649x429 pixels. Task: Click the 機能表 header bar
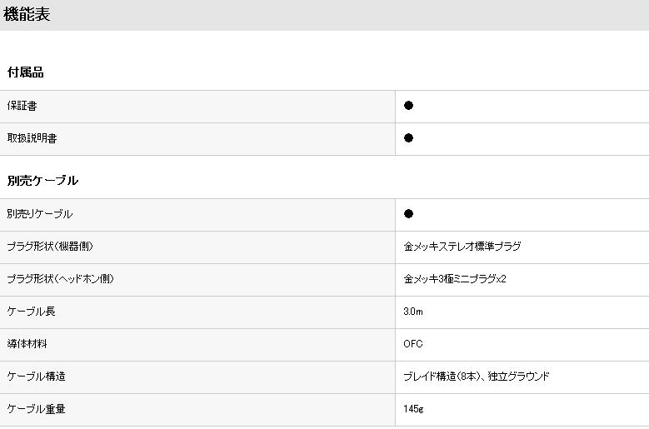point(325,15)
